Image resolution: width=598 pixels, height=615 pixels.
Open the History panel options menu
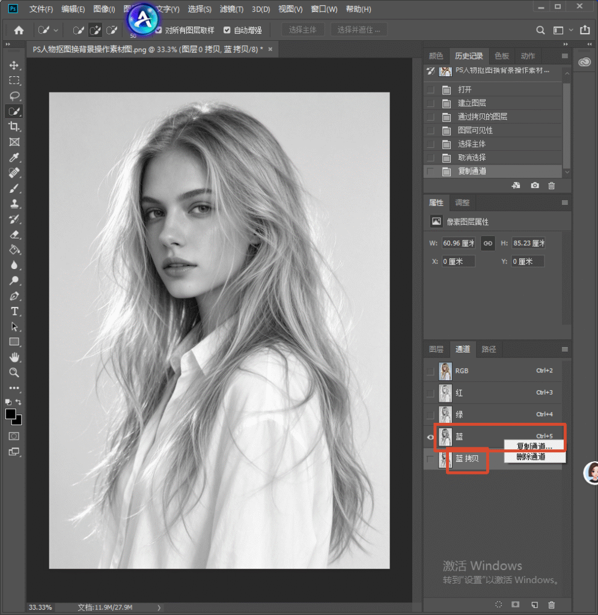point(565,56)
